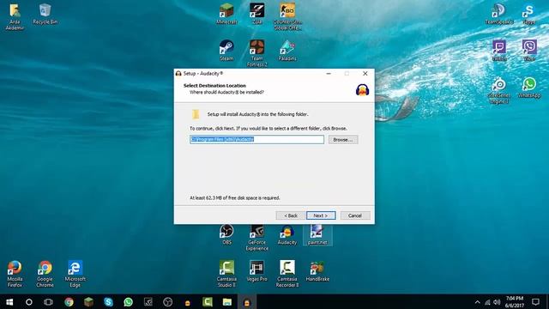Select the Microsoft Edge desktop shortcut

click(x=75, y=274)
